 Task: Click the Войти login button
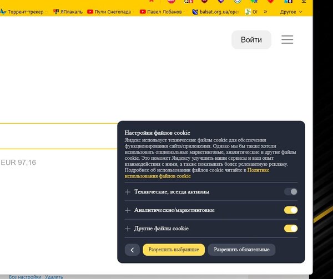[x=251, y=40]
